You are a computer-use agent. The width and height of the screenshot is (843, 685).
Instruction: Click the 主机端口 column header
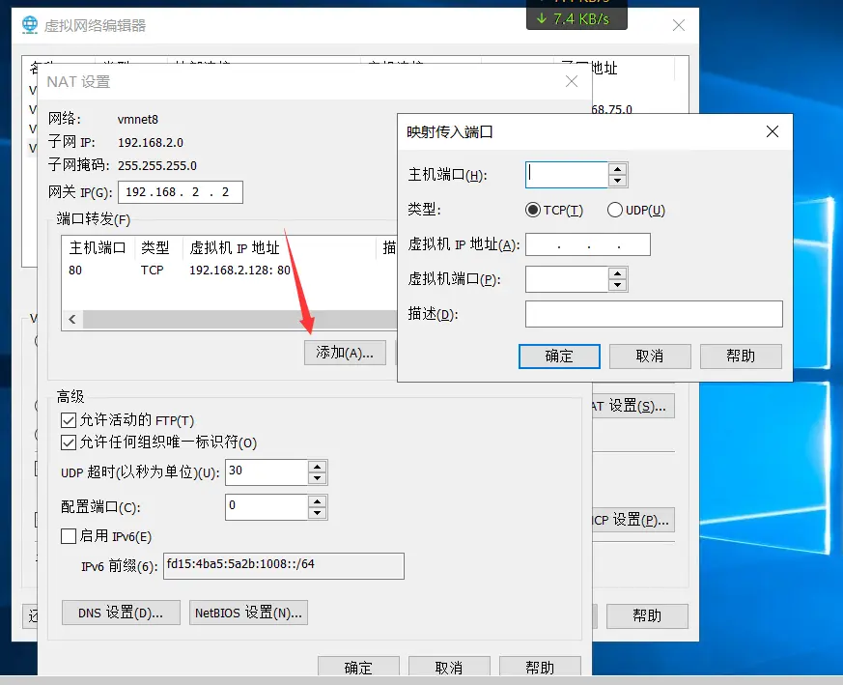pos(98,248)
